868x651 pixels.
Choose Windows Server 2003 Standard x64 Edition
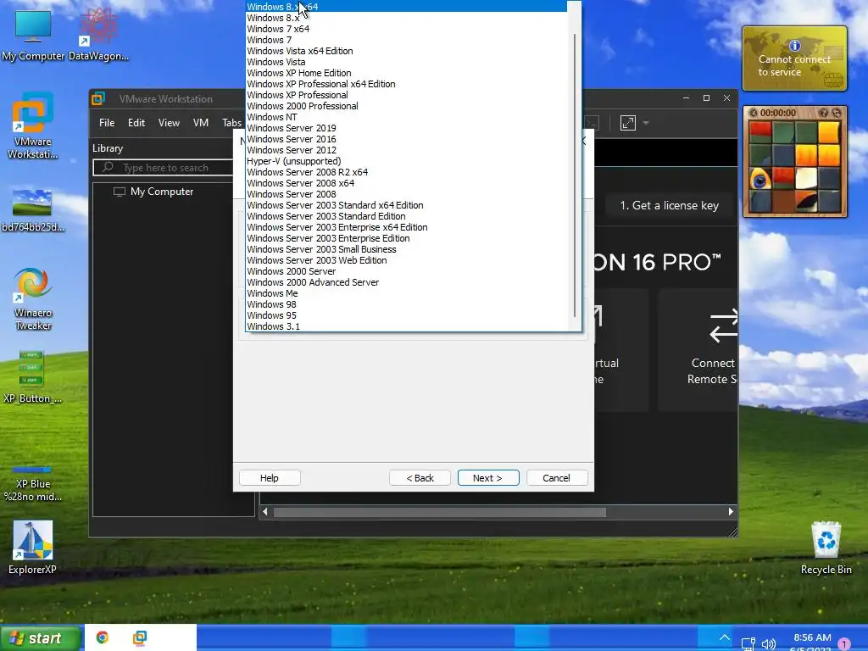pyautogui.click(x=406, y=205)
